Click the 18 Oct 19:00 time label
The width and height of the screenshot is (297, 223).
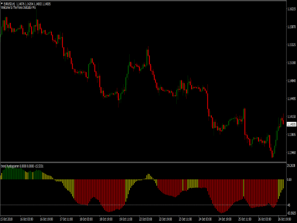106,219
